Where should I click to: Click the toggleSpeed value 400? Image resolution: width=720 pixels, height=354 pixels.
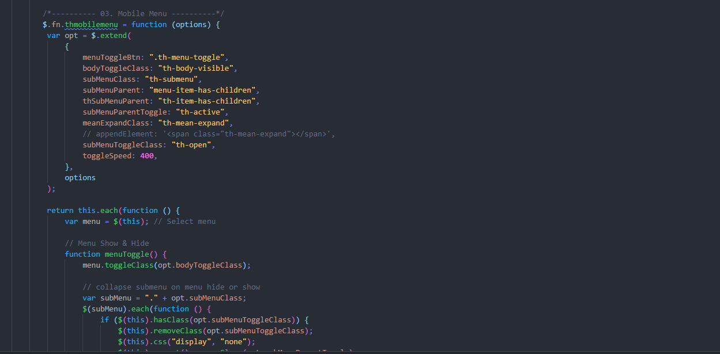click(147, 155)
